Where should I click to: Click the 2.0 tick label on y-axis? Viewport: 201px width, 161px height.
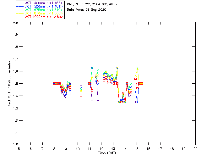tap(15, 23)
